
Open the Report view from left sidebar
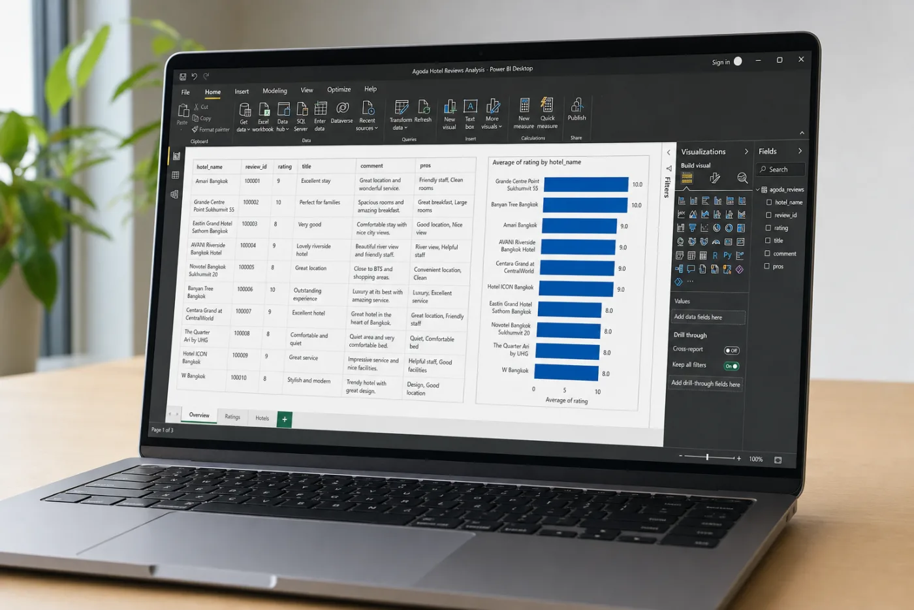176,156
